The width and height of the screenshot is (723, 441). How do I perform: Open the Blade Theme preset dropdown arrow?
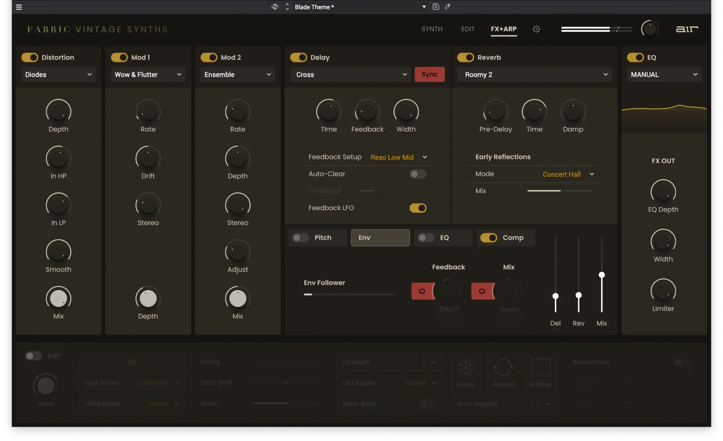(424, 7)
